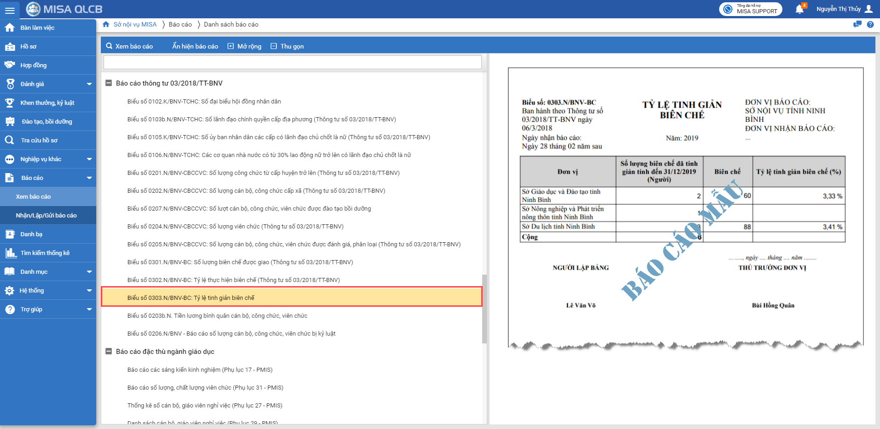Open the user profile icon
Screen dimensions: 880x429
pyautogui.click(x=869, y=9)
